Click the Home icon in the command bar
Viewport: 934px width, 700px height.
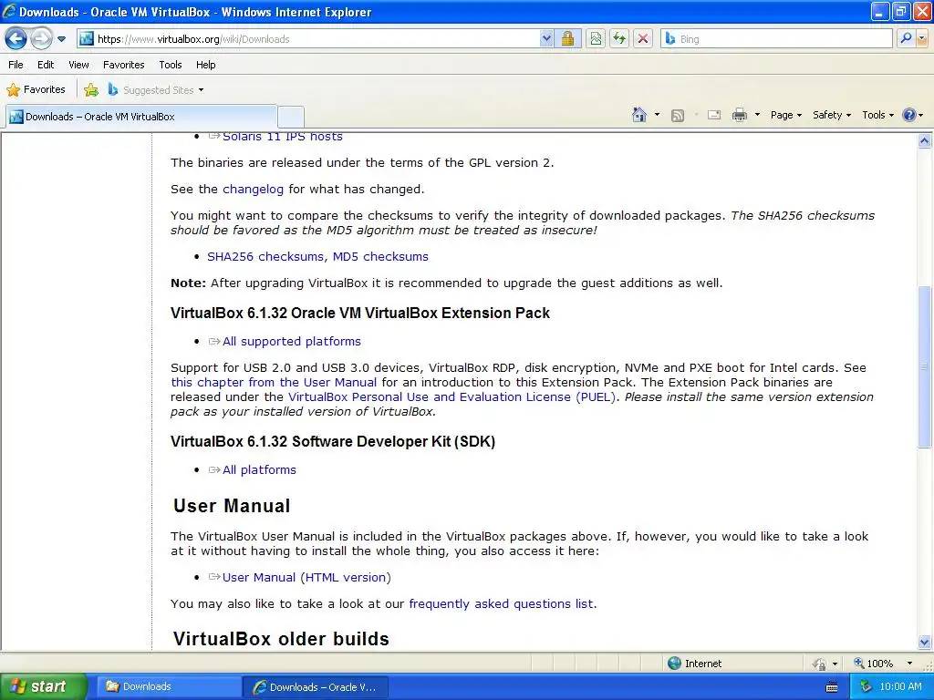639,115
